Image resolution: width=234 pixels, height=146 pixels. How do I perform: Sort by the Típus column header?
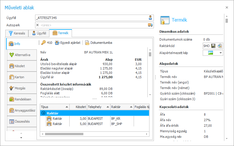54,107
